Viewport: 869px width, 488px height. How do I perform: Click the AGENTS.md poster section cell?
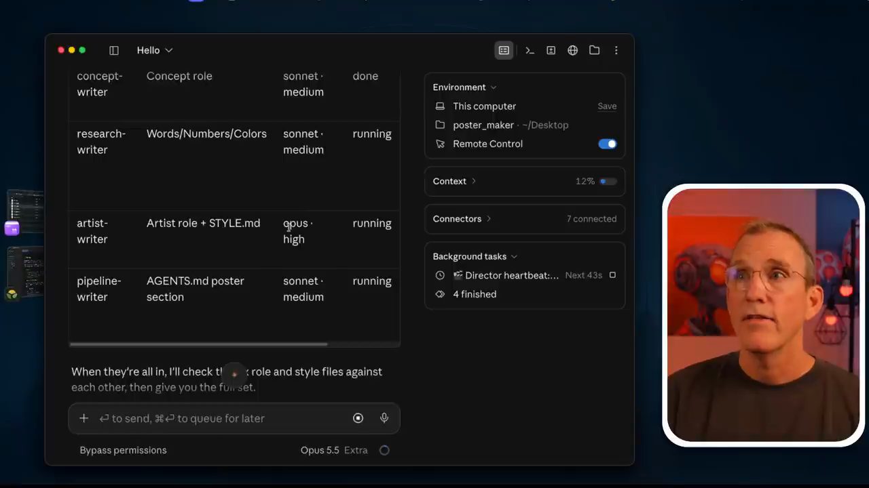pyautogui.click(x=195, y=289)
